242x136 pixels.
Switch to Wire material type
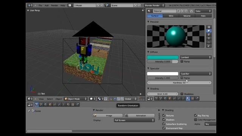click(171, 16)
